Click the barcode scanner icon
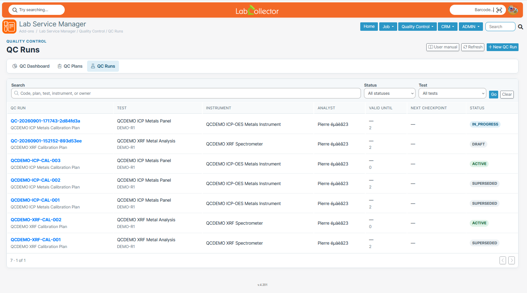Viewport: 527px width, 293px height. [499, 10]
